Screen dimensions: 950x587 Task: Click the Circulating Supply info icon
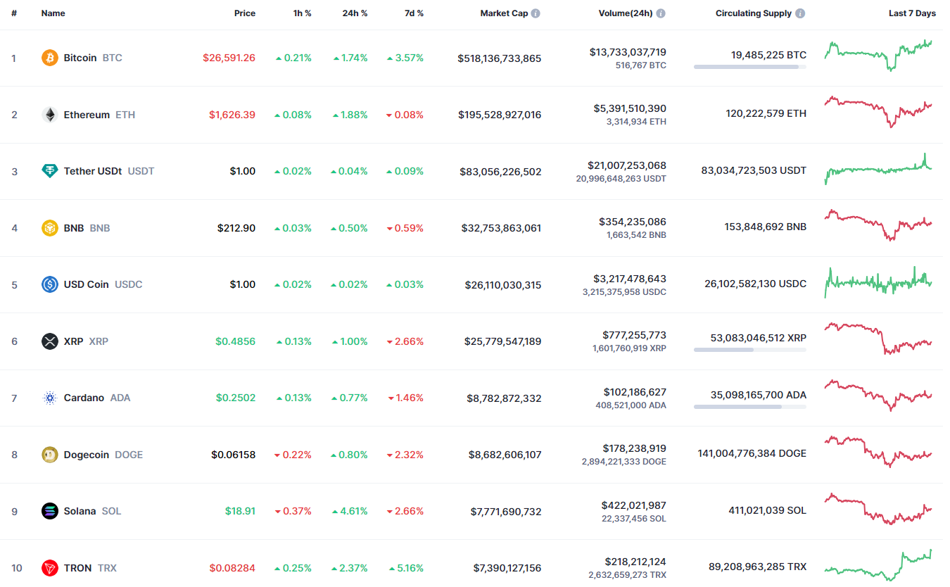click(x=801, y=13)
